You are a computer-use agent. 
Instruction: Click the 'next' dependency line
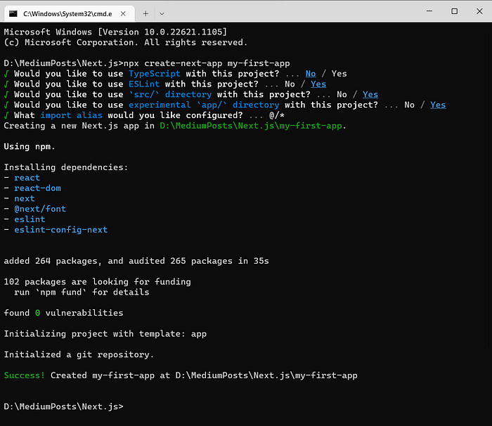point(25,198)
